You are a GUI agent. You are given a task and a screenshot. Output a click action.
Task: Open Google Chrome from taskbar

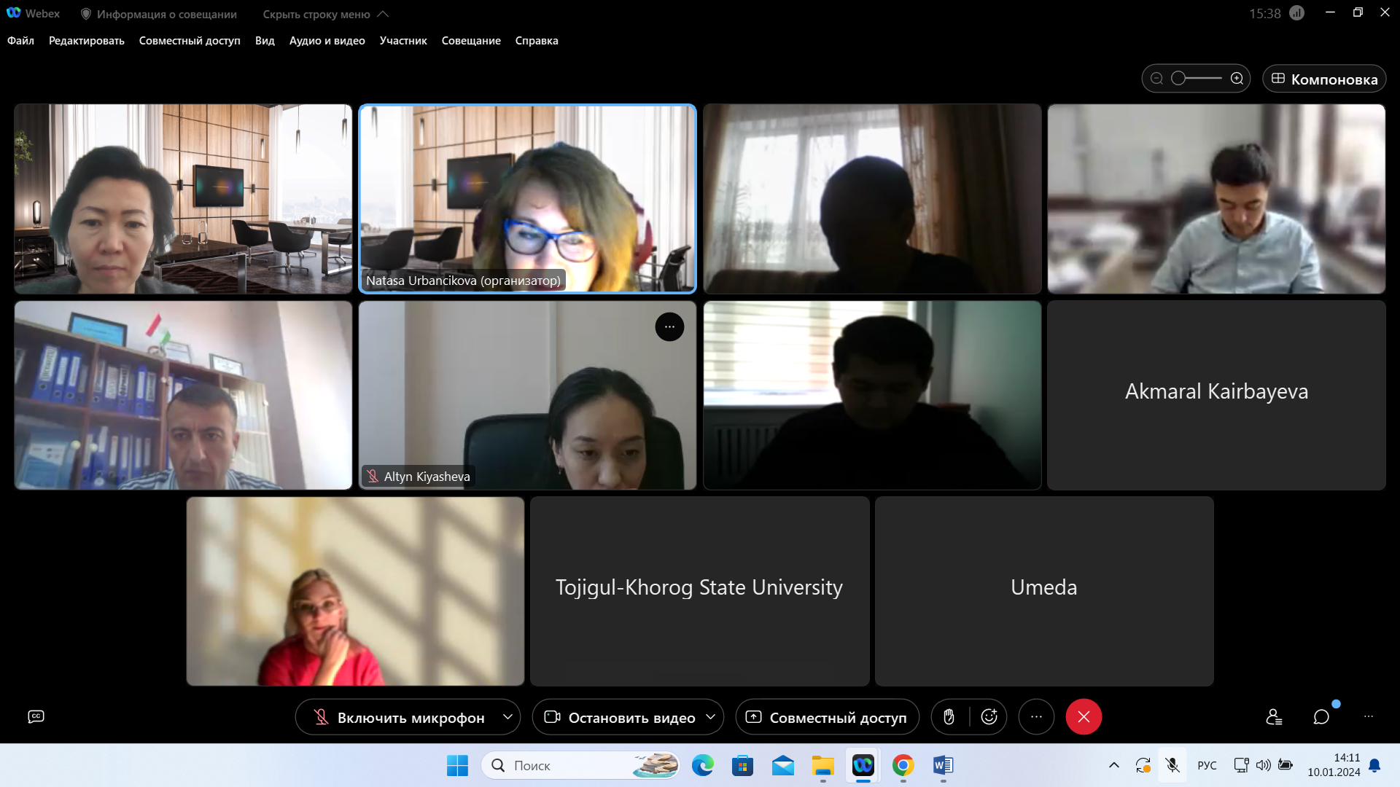[903, 765]
